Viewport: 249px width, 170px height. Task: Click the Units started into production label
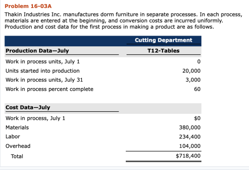(43, 71)
